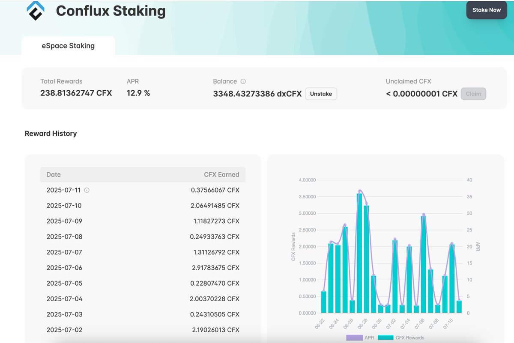This screenshot has height=343, width=514.
Task: Select the 2025-07-07 date cell
Action: click(x=64, y=252)
